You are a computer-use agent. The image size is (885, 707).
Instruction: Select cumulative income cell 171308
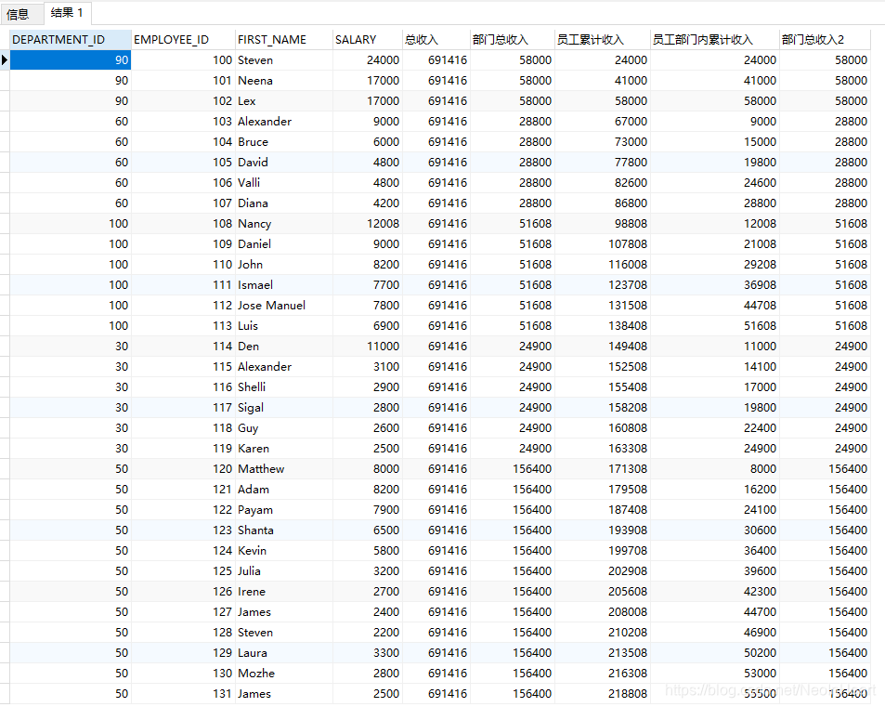(x=603, y=468)
